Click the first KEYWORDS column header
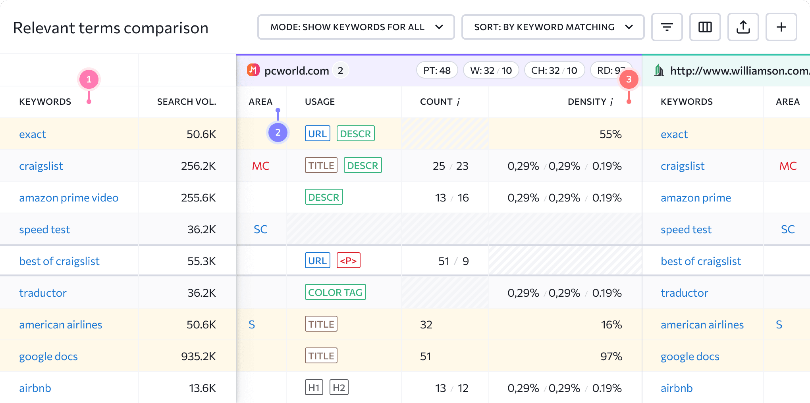Screen dimensions: 810x403 tap(45, 102)
